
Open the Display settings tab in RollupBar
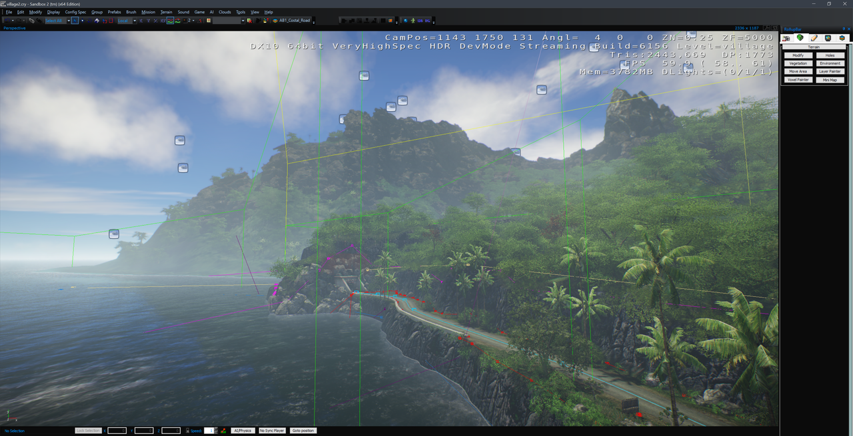click(x=828, y=38)
